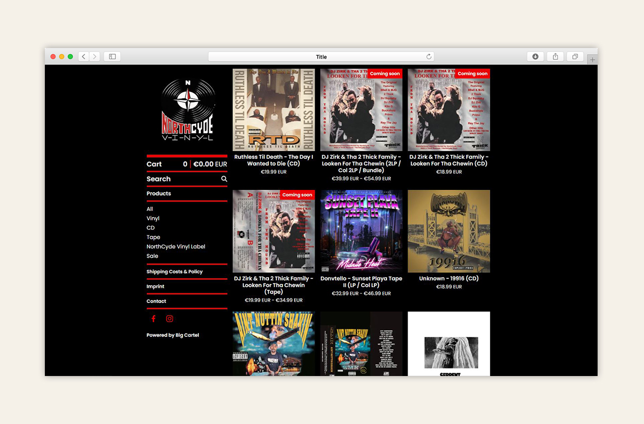This screenshot has height=424, width=644.
Task: Toggle the browser sidebar button
Action: [112, 57]
